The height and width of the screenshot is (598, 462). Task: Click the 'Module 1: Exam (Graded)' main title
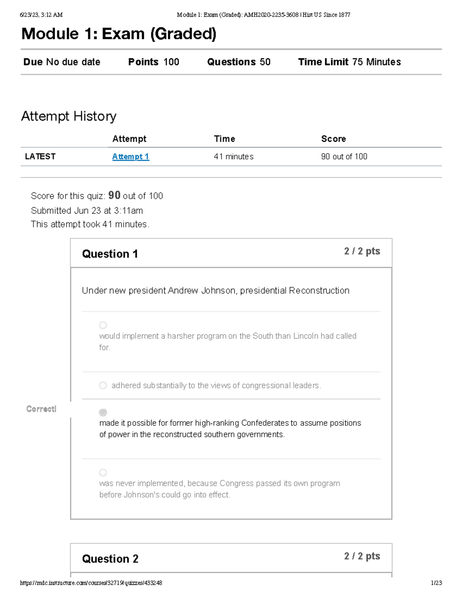(119, 34)
